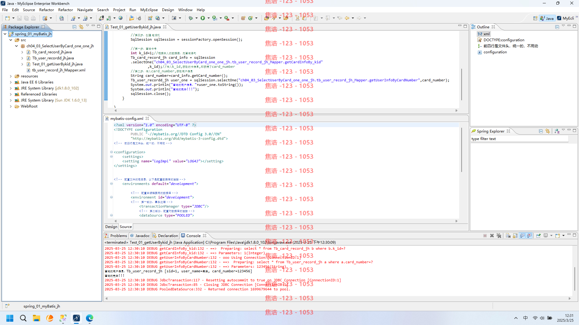Viewport: 579px width, 325px height.
Task: Switch to the Declaration tab
Action: [165, 236]
